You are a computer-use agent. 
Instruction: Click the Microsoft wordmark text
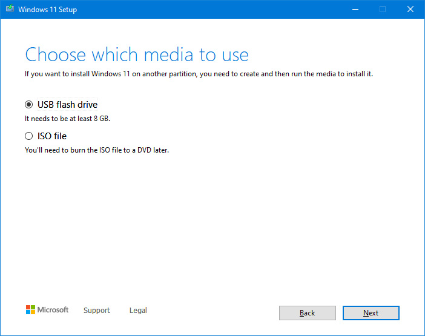[x=53, y=310]
